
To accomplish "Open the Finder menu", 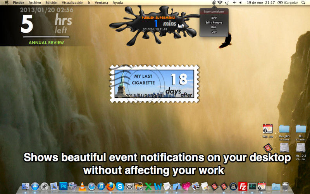I will click(18, 3).
